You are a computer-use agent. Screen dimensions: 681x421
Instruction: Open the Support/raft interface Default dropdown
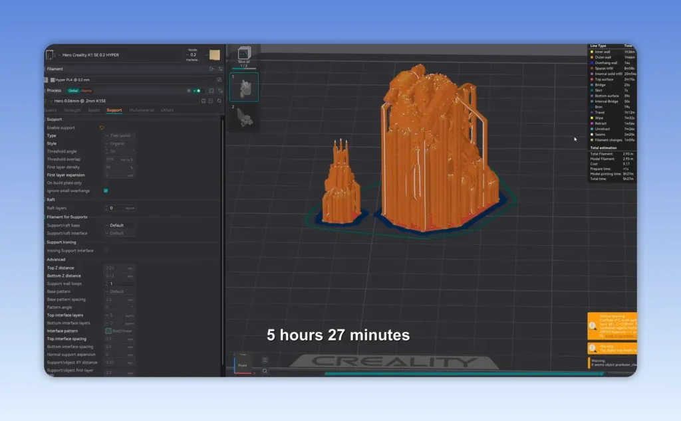click(x=120, y=233)
